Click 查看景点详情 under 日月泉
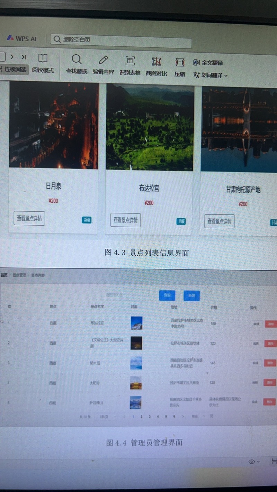The width and height of the screenshot is (277, 492). click(29, 218)
